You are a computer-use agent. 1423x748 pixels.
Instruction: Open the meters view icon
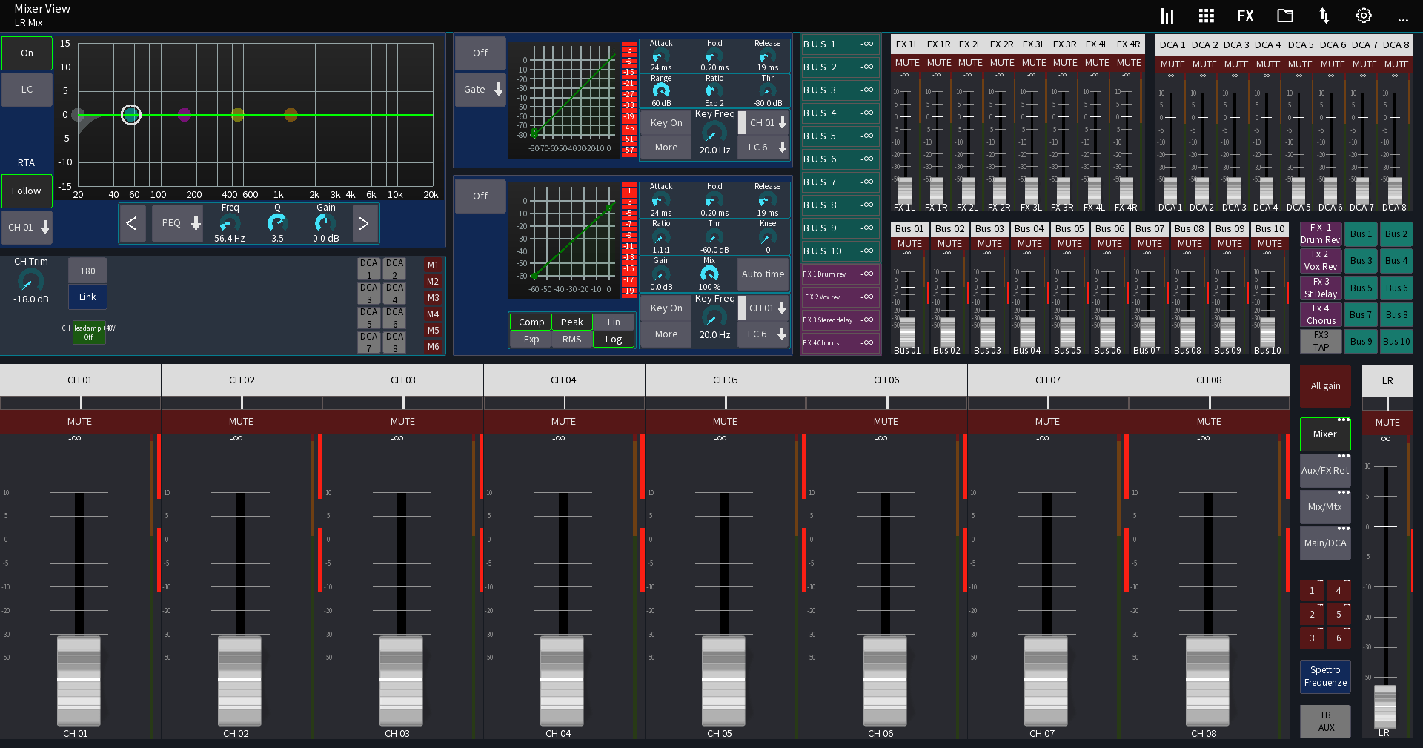tap(1167, 15)
